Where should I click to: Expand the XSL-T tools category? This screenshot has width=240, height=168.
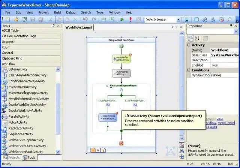[31, 47]
